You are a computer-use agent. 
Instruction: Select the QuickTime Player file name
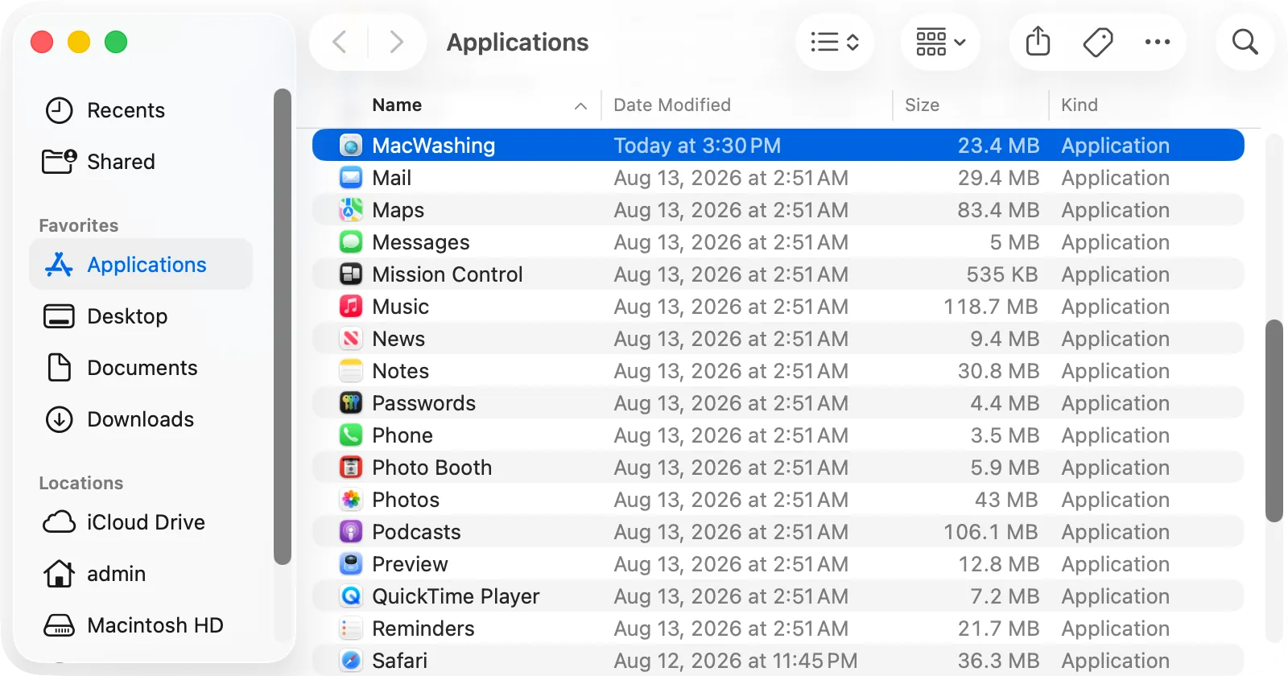pos(456,596)
